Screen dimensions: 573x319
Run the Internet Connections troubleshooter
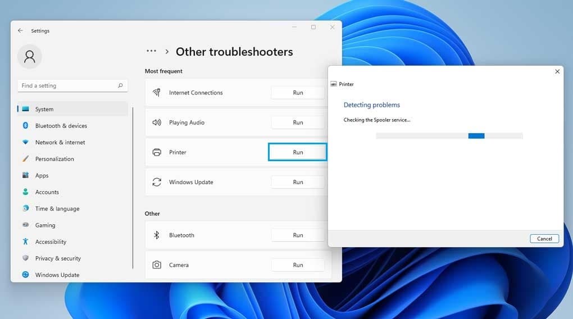(298, 93)
